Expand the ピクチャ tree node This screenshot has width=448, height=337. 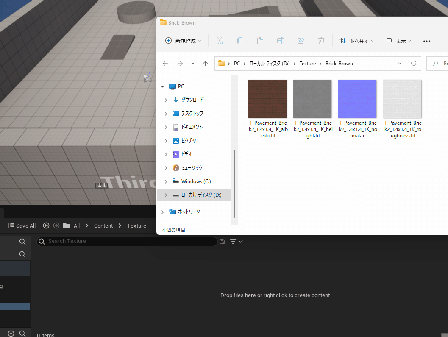166,141
